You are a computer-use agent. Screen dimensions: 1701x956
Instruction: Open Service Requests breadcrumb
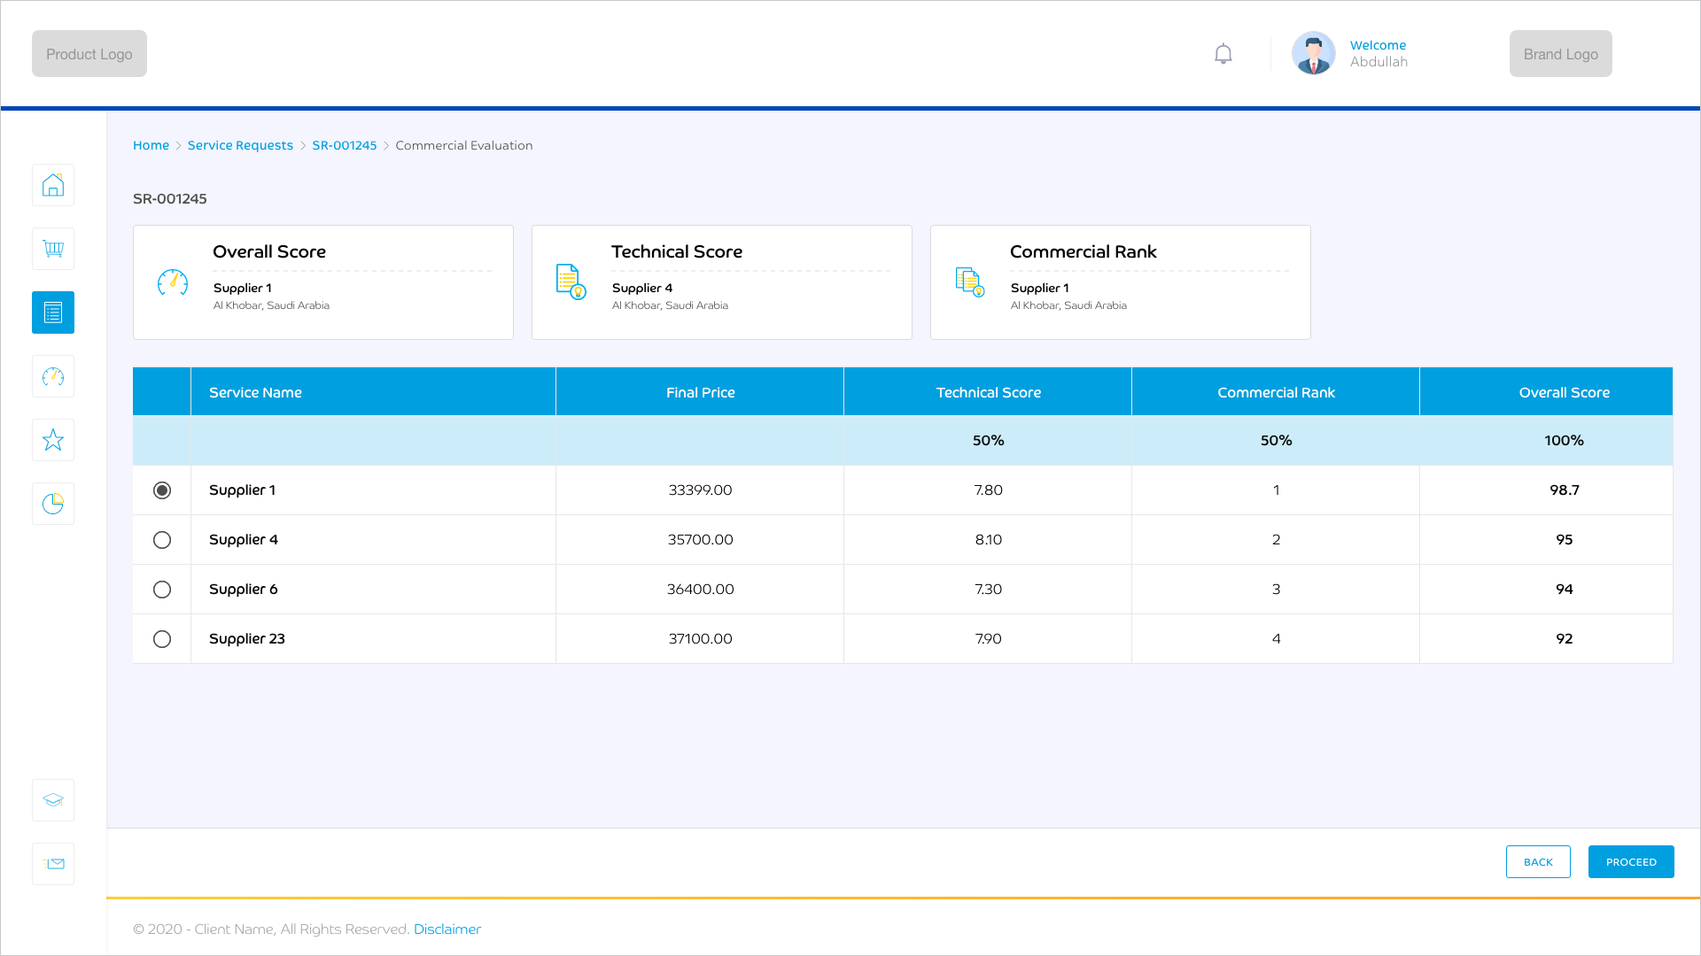tap(240, 145)
